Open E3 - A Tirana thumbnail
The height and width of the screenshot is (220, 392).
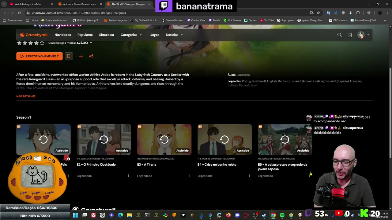[x=164, y=139]
